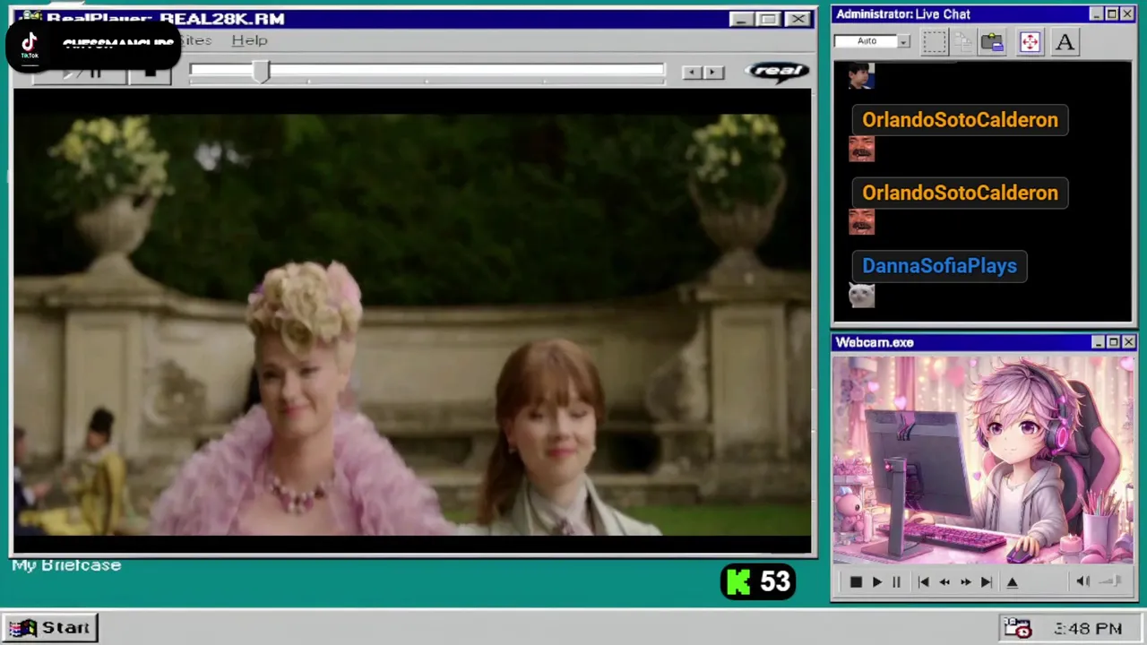The width and height of the screenshot is (1147, 645).
Task: Open the Auto dropdown in Live Chat
Action: click(904, 41)
